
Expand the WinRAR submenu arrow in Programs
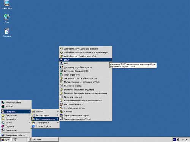tap(58, 112)
